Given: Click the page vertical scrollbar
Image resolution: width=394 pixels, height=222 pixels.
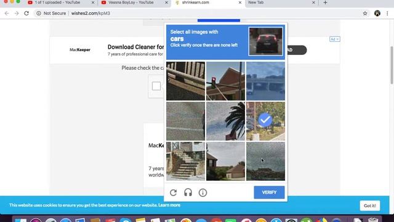Looking at the screenshot, I should coord(392,65).
